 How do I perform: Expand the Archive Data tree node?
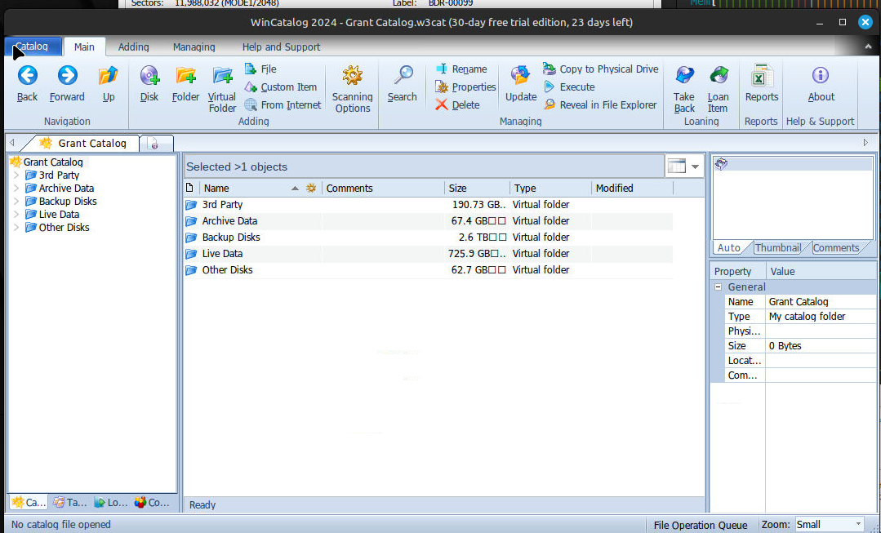(x=16, y=189)
